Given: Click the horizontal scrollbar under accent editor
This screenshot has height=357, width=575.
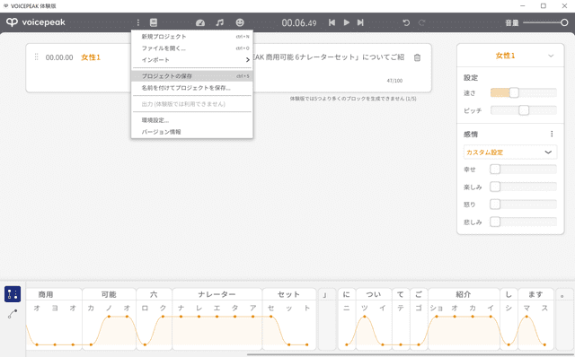Looking at the screenshot, I should point(411,354).
